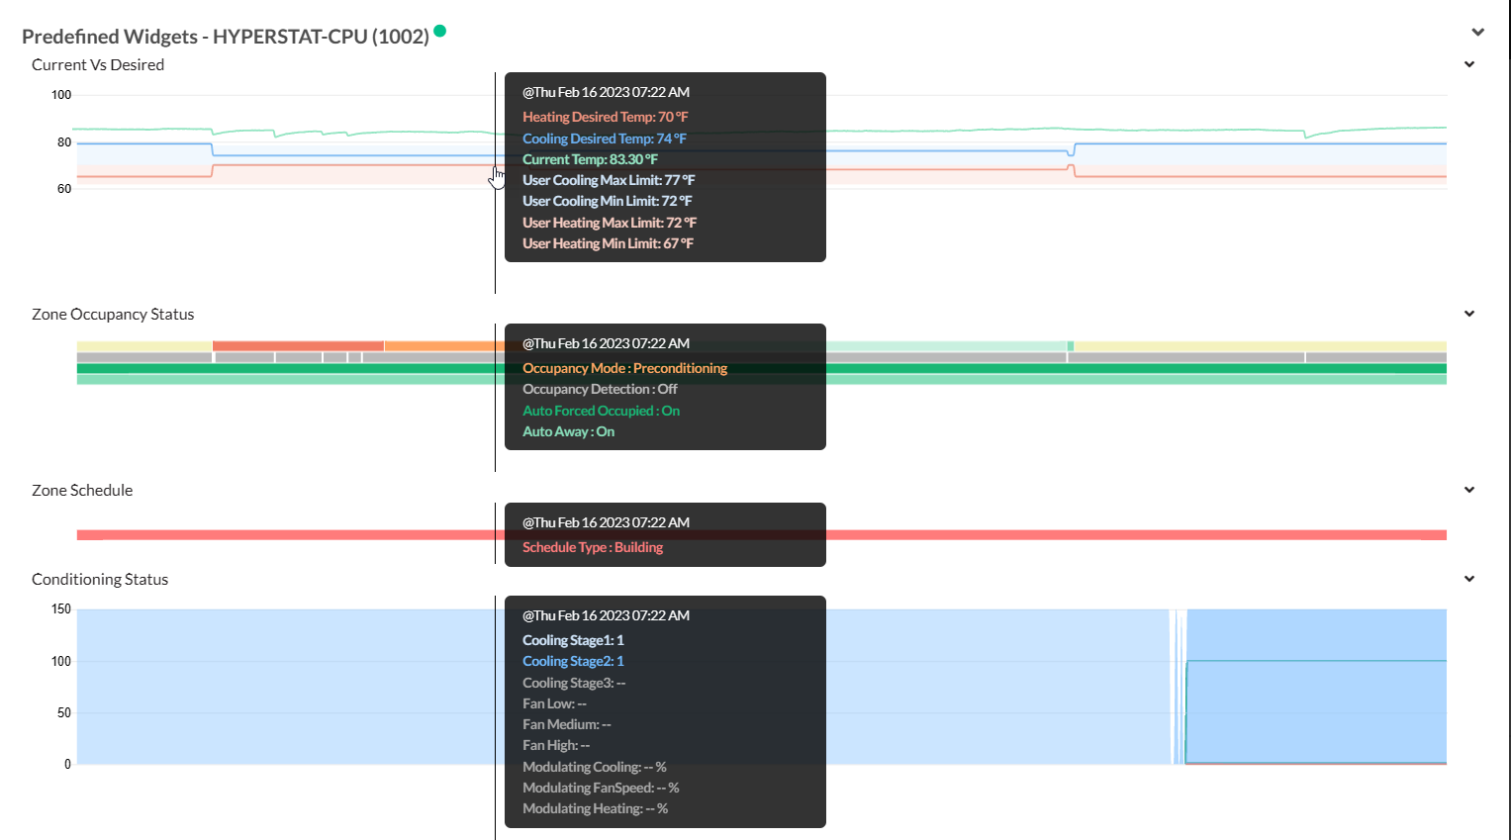Collapse the Predefined Widgets section chevron
The image size is (1511, 840).
click(x=1477, y=32)
